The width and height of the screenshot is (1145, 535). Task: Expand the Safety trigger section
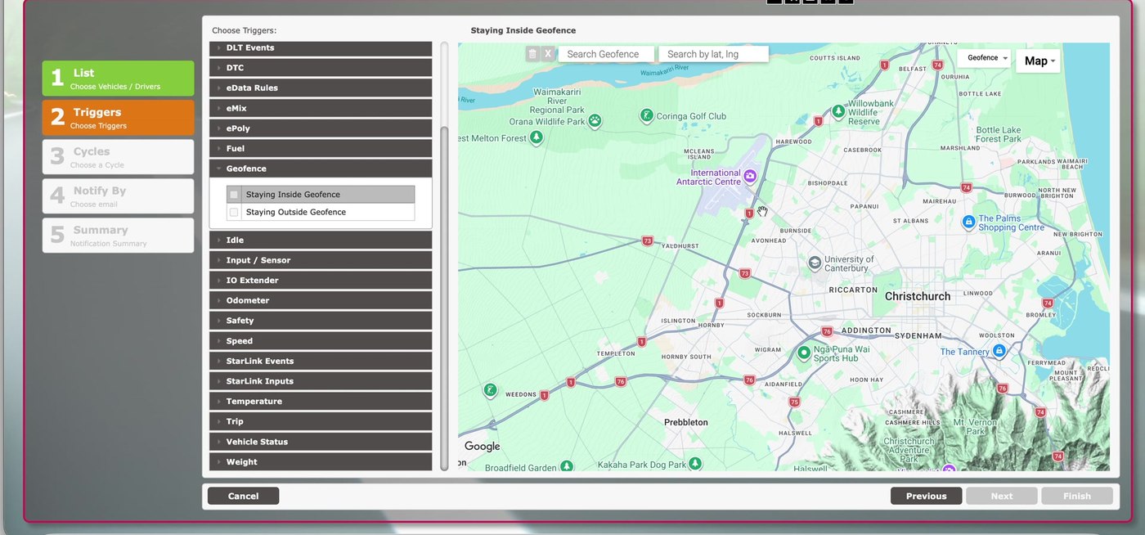[321, 321]
